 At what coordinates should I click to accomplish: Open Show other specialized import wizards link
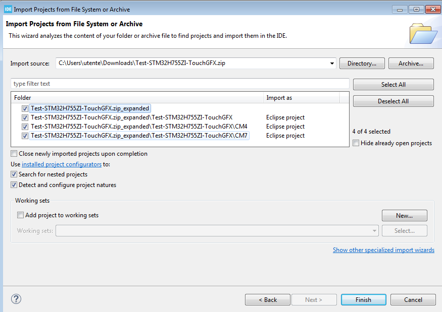tap(383, 250)
